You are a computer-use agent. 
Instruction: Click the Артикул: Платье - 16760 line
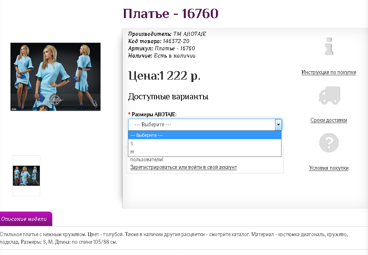pos(161,48)
